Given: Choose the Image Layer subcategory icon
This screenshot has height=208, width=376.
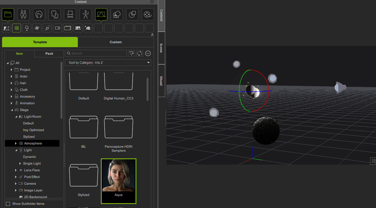Looking at the screenshot, I should tap(68, 28).
